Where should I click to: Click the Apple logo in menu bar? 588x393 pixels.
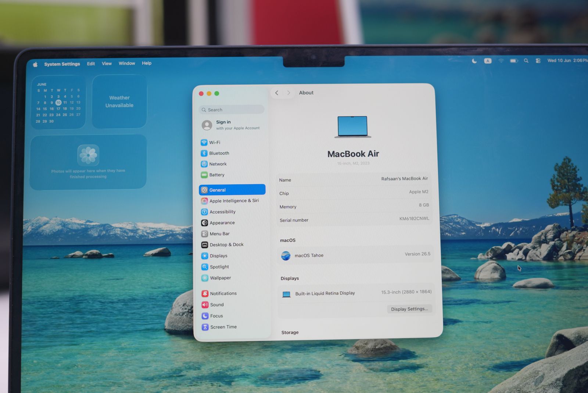35,64
